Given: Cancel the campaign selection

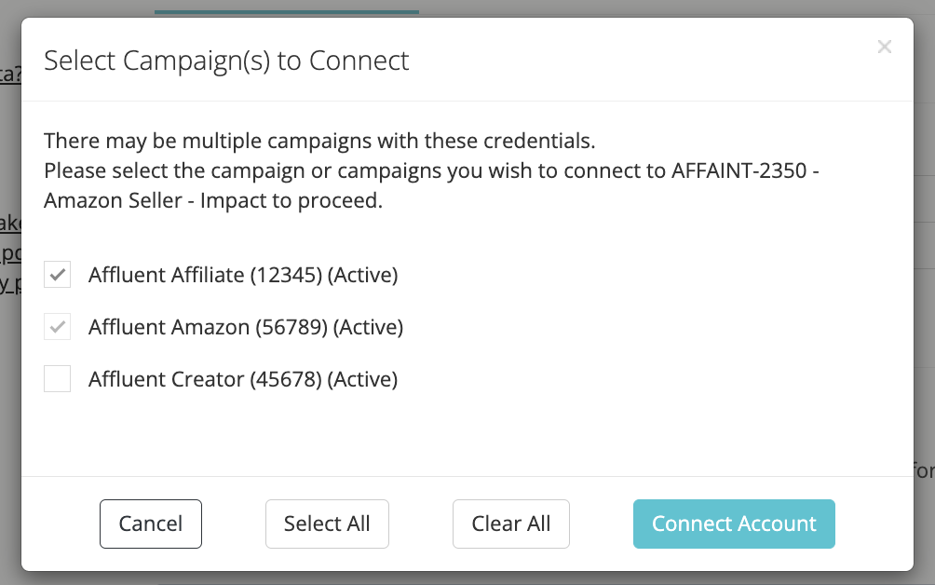Looking at the screenshot, I should point(151,524).
